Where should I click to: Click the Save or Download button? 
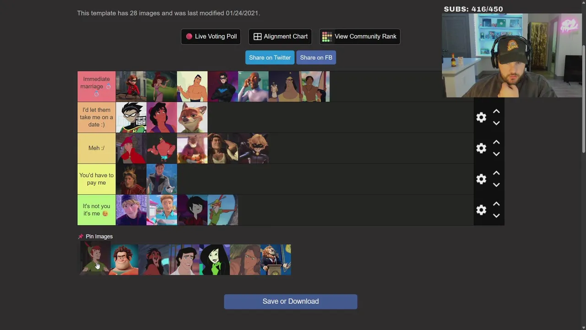291,302
